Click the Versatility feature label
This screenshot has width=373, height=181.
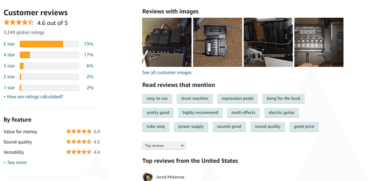(14, 152)
